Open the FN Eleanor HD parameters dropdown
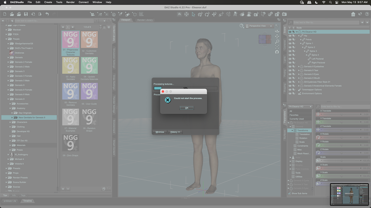This screenshot has height=208, width=371. click(300, 107)
